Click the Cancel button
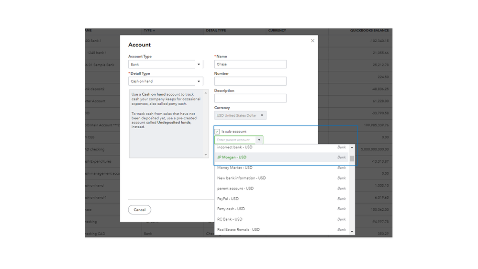Viewport: 478px width, 269px height. pyautogui.click(x=140, y=210)
